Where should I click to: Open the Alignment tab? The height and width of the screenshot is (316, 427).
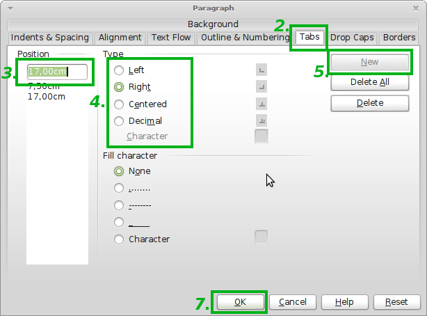[120, 38]
